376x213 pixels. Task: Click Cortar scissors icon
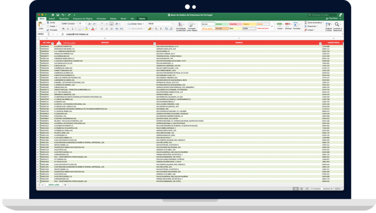point(48,22)
